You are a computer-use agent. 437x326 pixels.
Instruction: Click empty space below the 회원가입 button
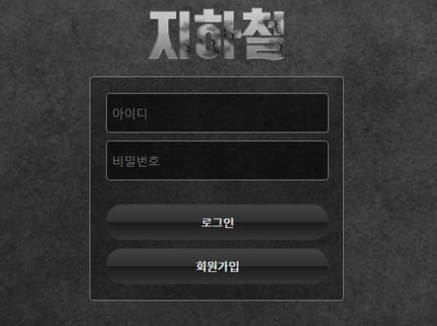tap(217, 292)
